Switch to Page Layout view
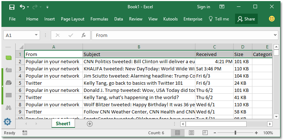This screenshot has height=140, width=283. coord(191,133)
